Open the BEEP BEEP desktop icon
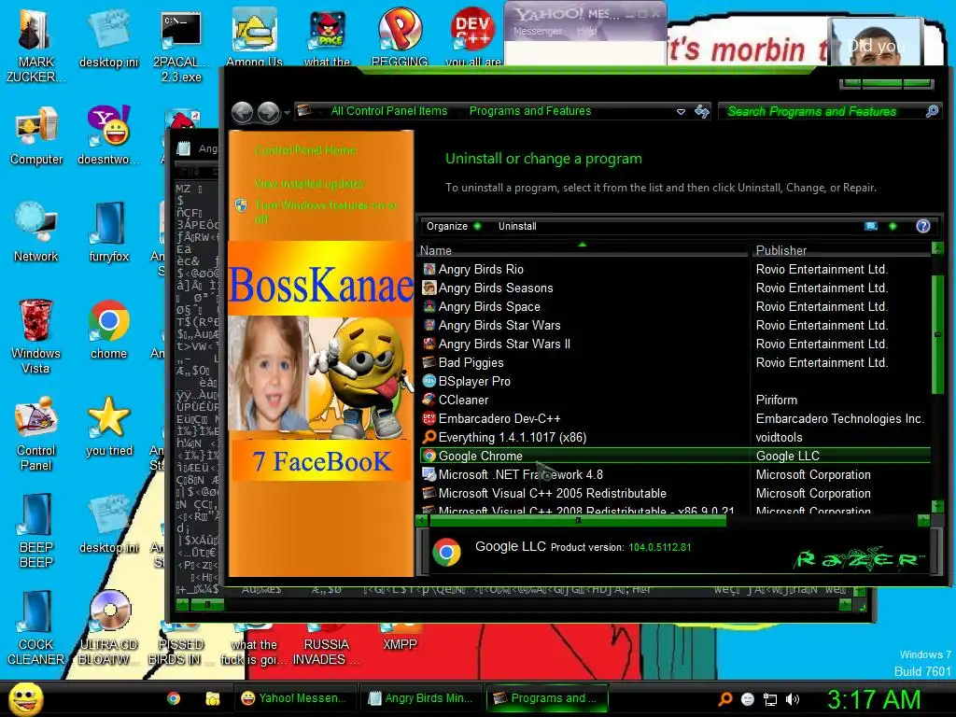The image size is (956, 717). pos(36,530)
